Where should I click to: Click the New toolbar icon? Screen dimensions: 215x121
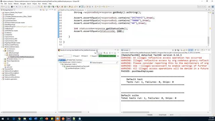[x=2, y=7]
